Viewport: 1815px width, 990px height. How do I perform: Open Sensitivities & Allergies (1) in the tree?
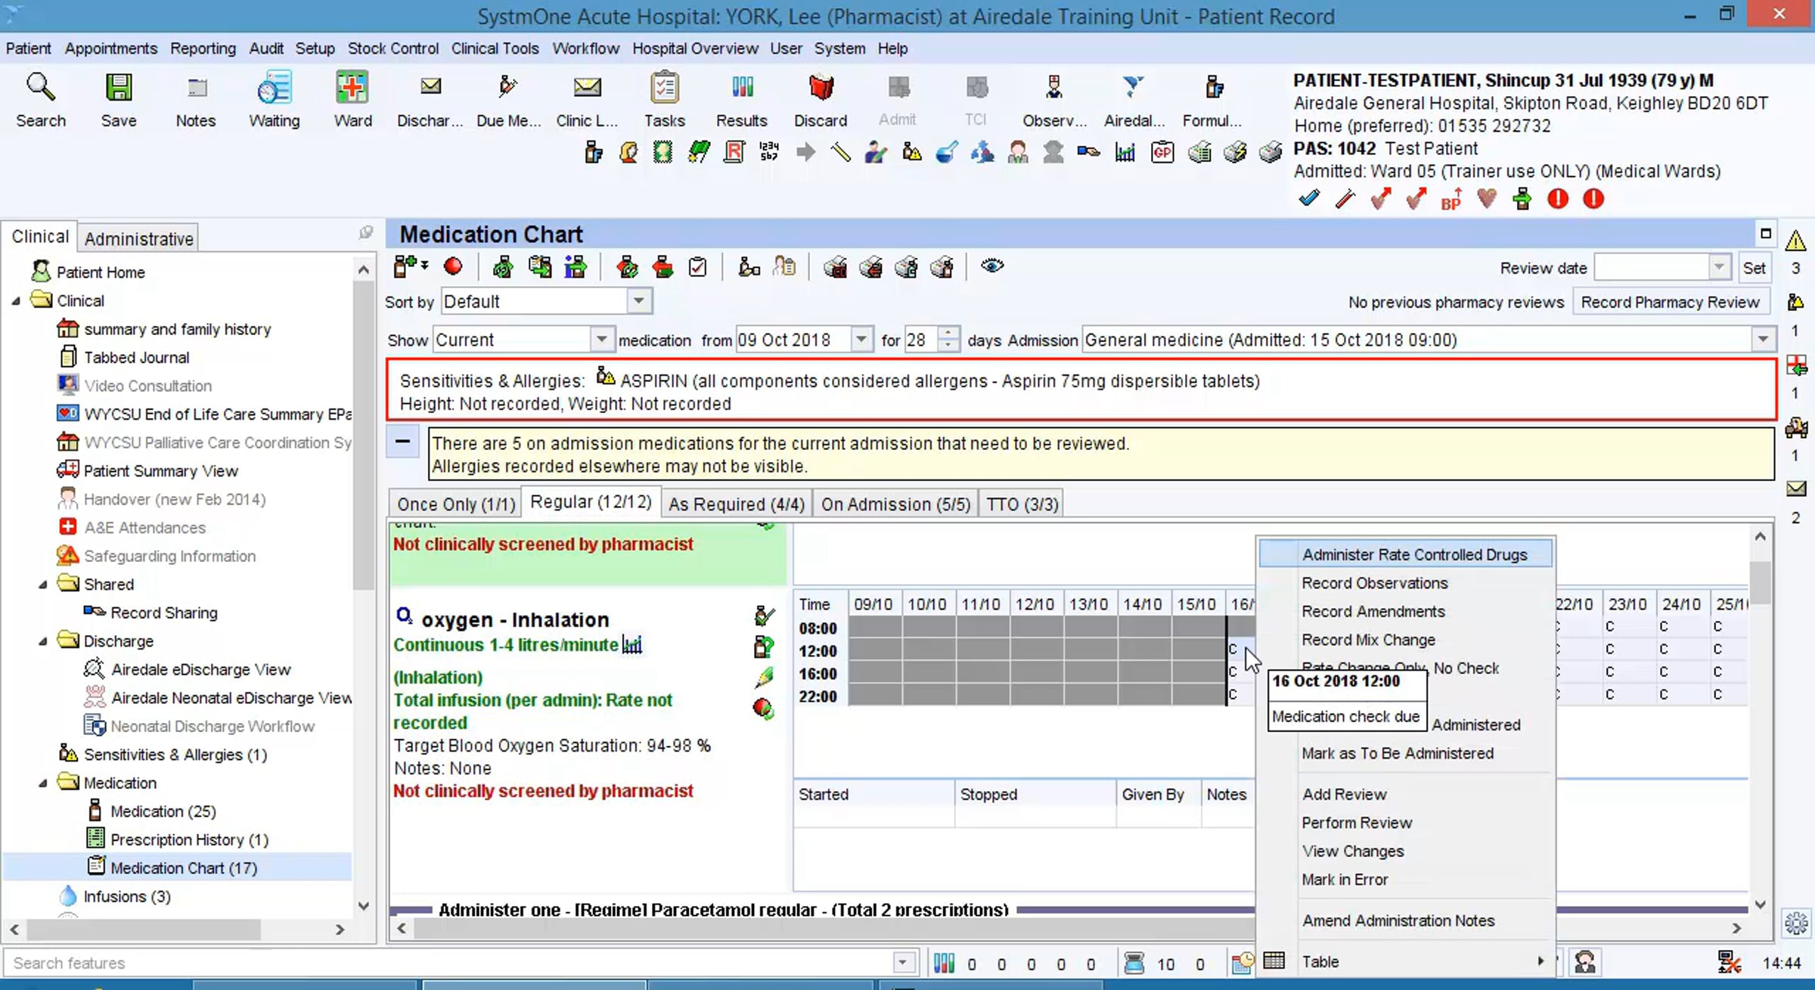175,755
